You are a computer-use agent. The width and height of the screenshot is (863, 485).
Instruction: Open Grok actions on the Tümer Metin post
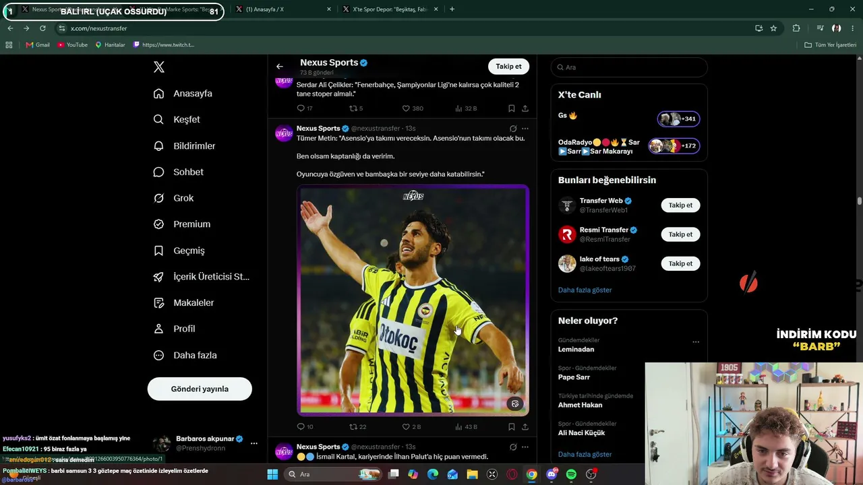tap(513, 129)
